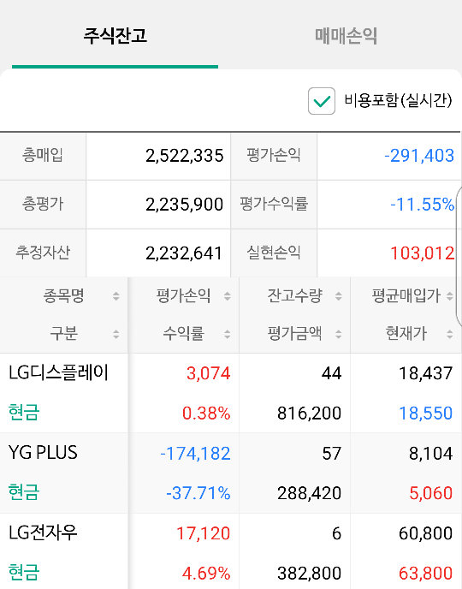Click YG PLUS average price 8,104
This screenshot has height=589, width=462.
431,454
